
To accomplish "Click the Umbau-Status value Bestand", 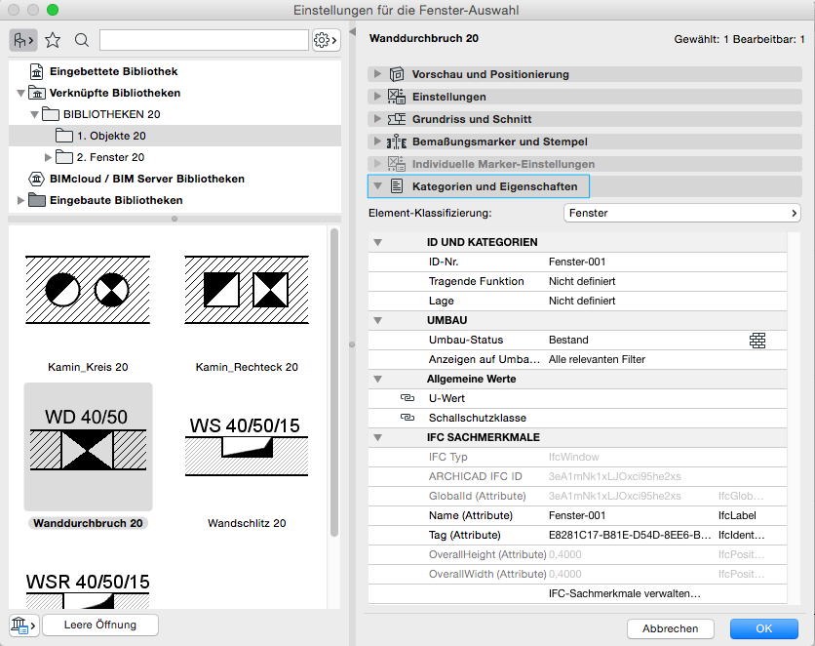I will pyautogui.click(x=568, y=340).
